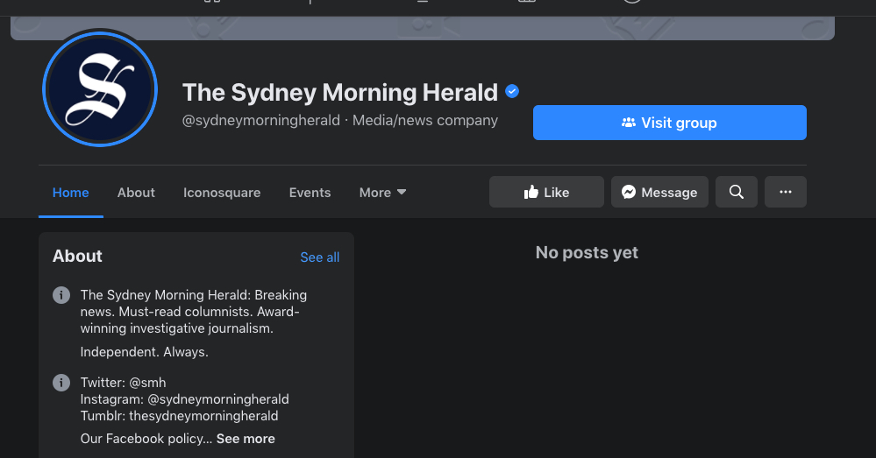Click the Messenger icon on Message button
This screenshot has height=458, width=876.
click(x=629, y=193)
